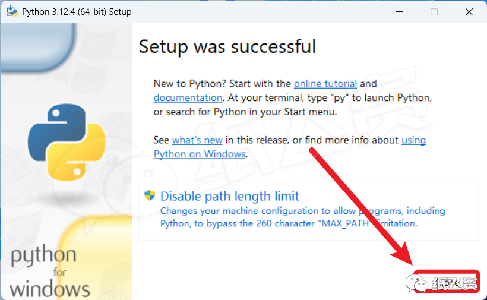Click the MAX_PATH limitation description text
The width and height of the screenshot is (487, 300).
click(302, 217)
